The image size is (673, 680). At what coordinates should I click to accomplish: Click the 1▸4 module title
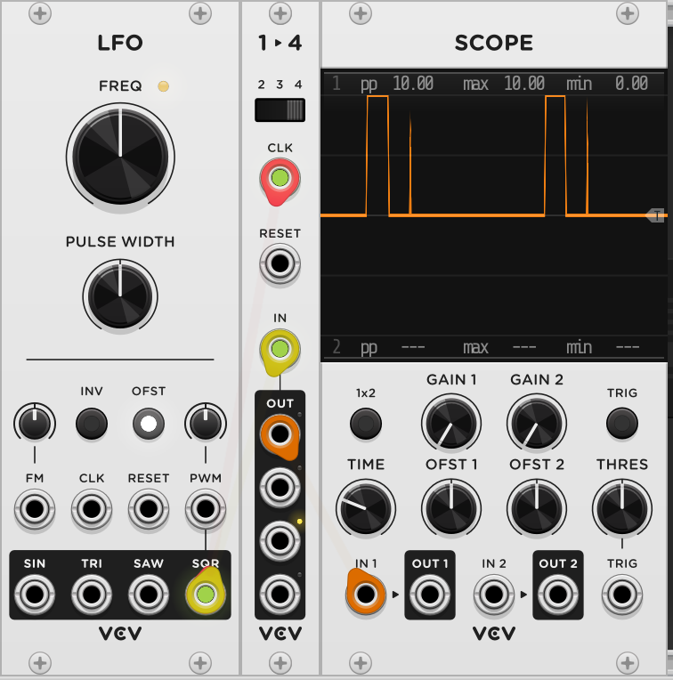pyautogui.click(x=280, y=43)
